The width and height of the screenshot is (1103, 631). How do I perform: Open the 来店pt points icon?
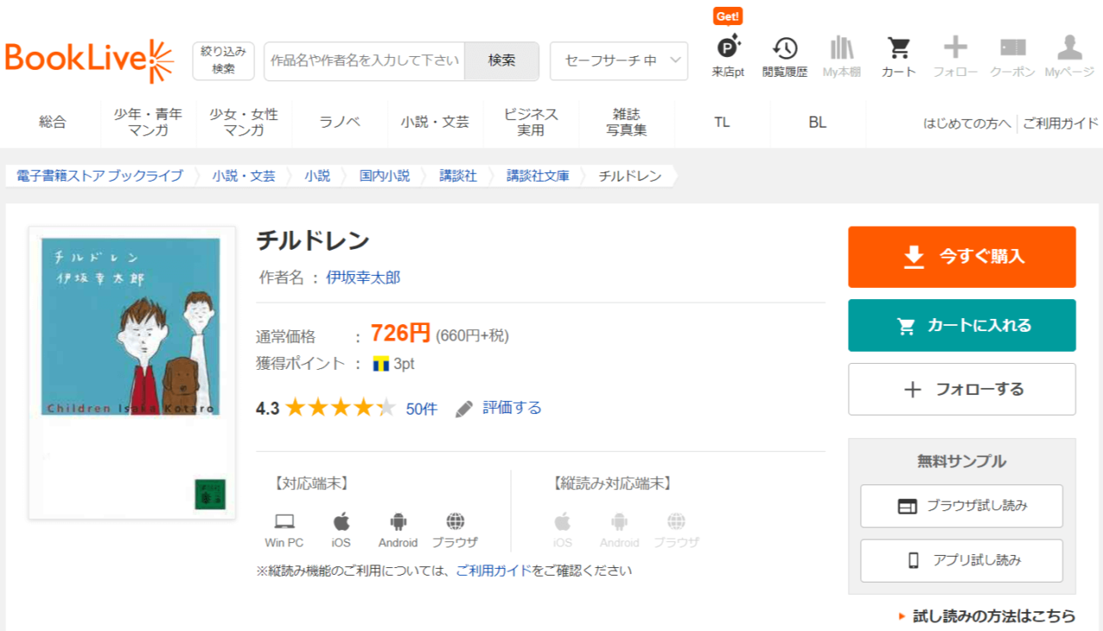728,47
